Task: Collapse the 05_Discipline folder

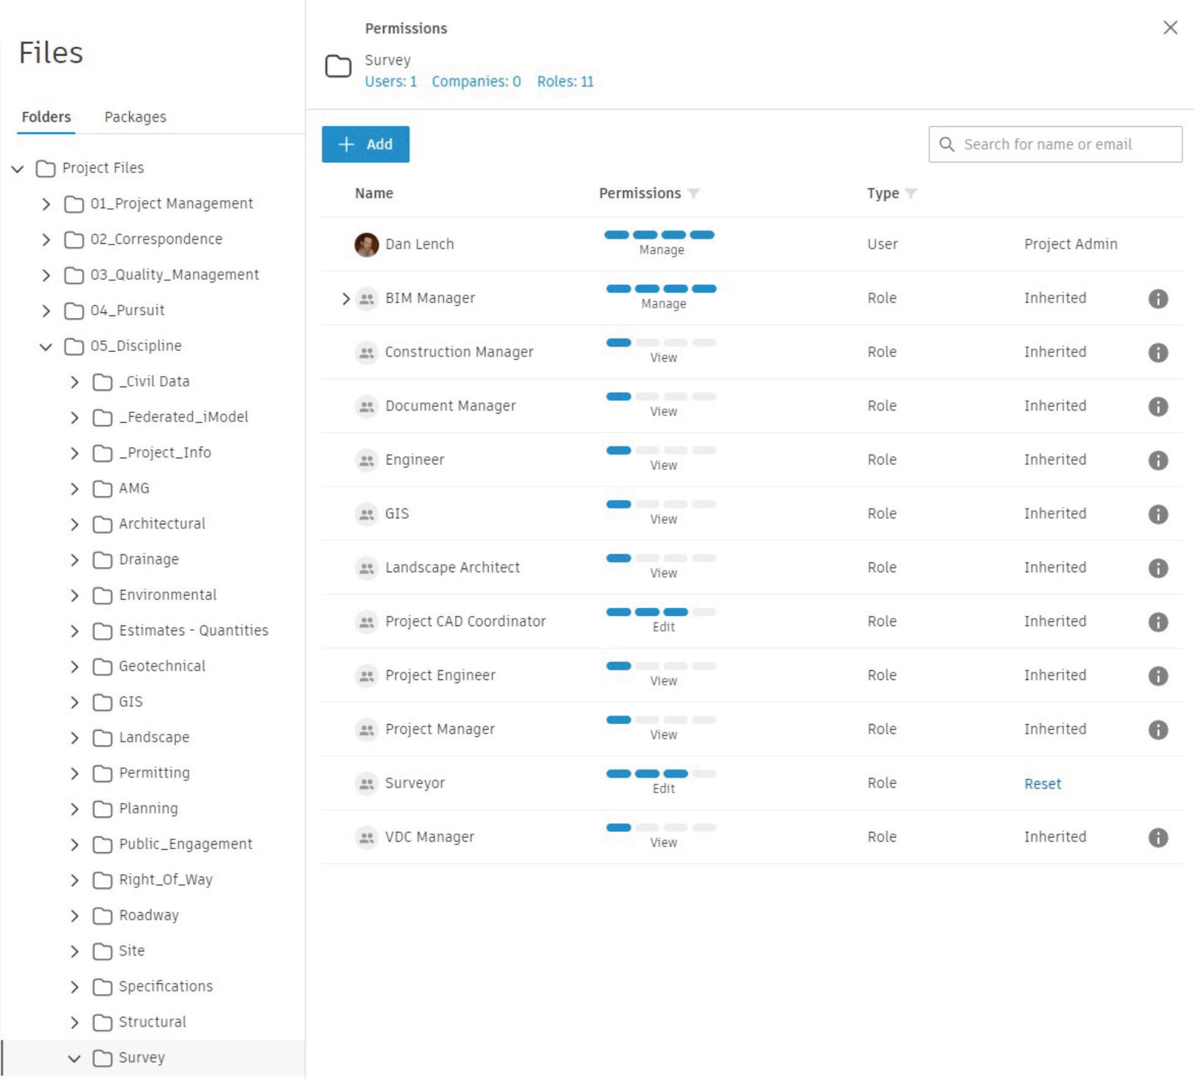Action: click(46, 347)
